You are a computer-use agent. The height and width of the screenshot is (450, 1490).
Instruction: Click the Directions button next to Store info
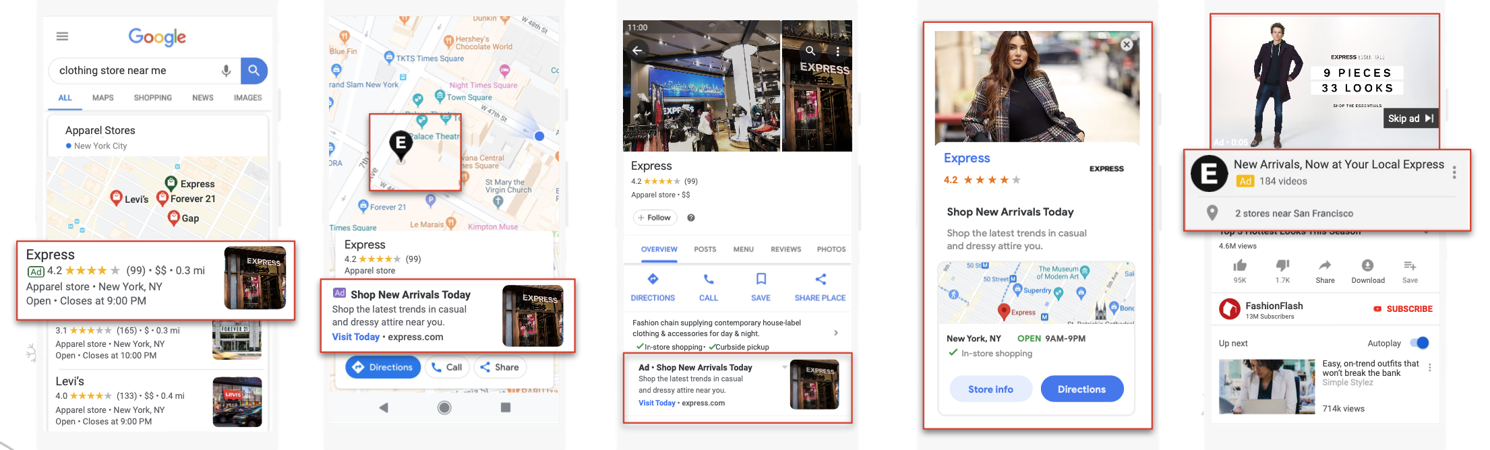pos(1082,389)
